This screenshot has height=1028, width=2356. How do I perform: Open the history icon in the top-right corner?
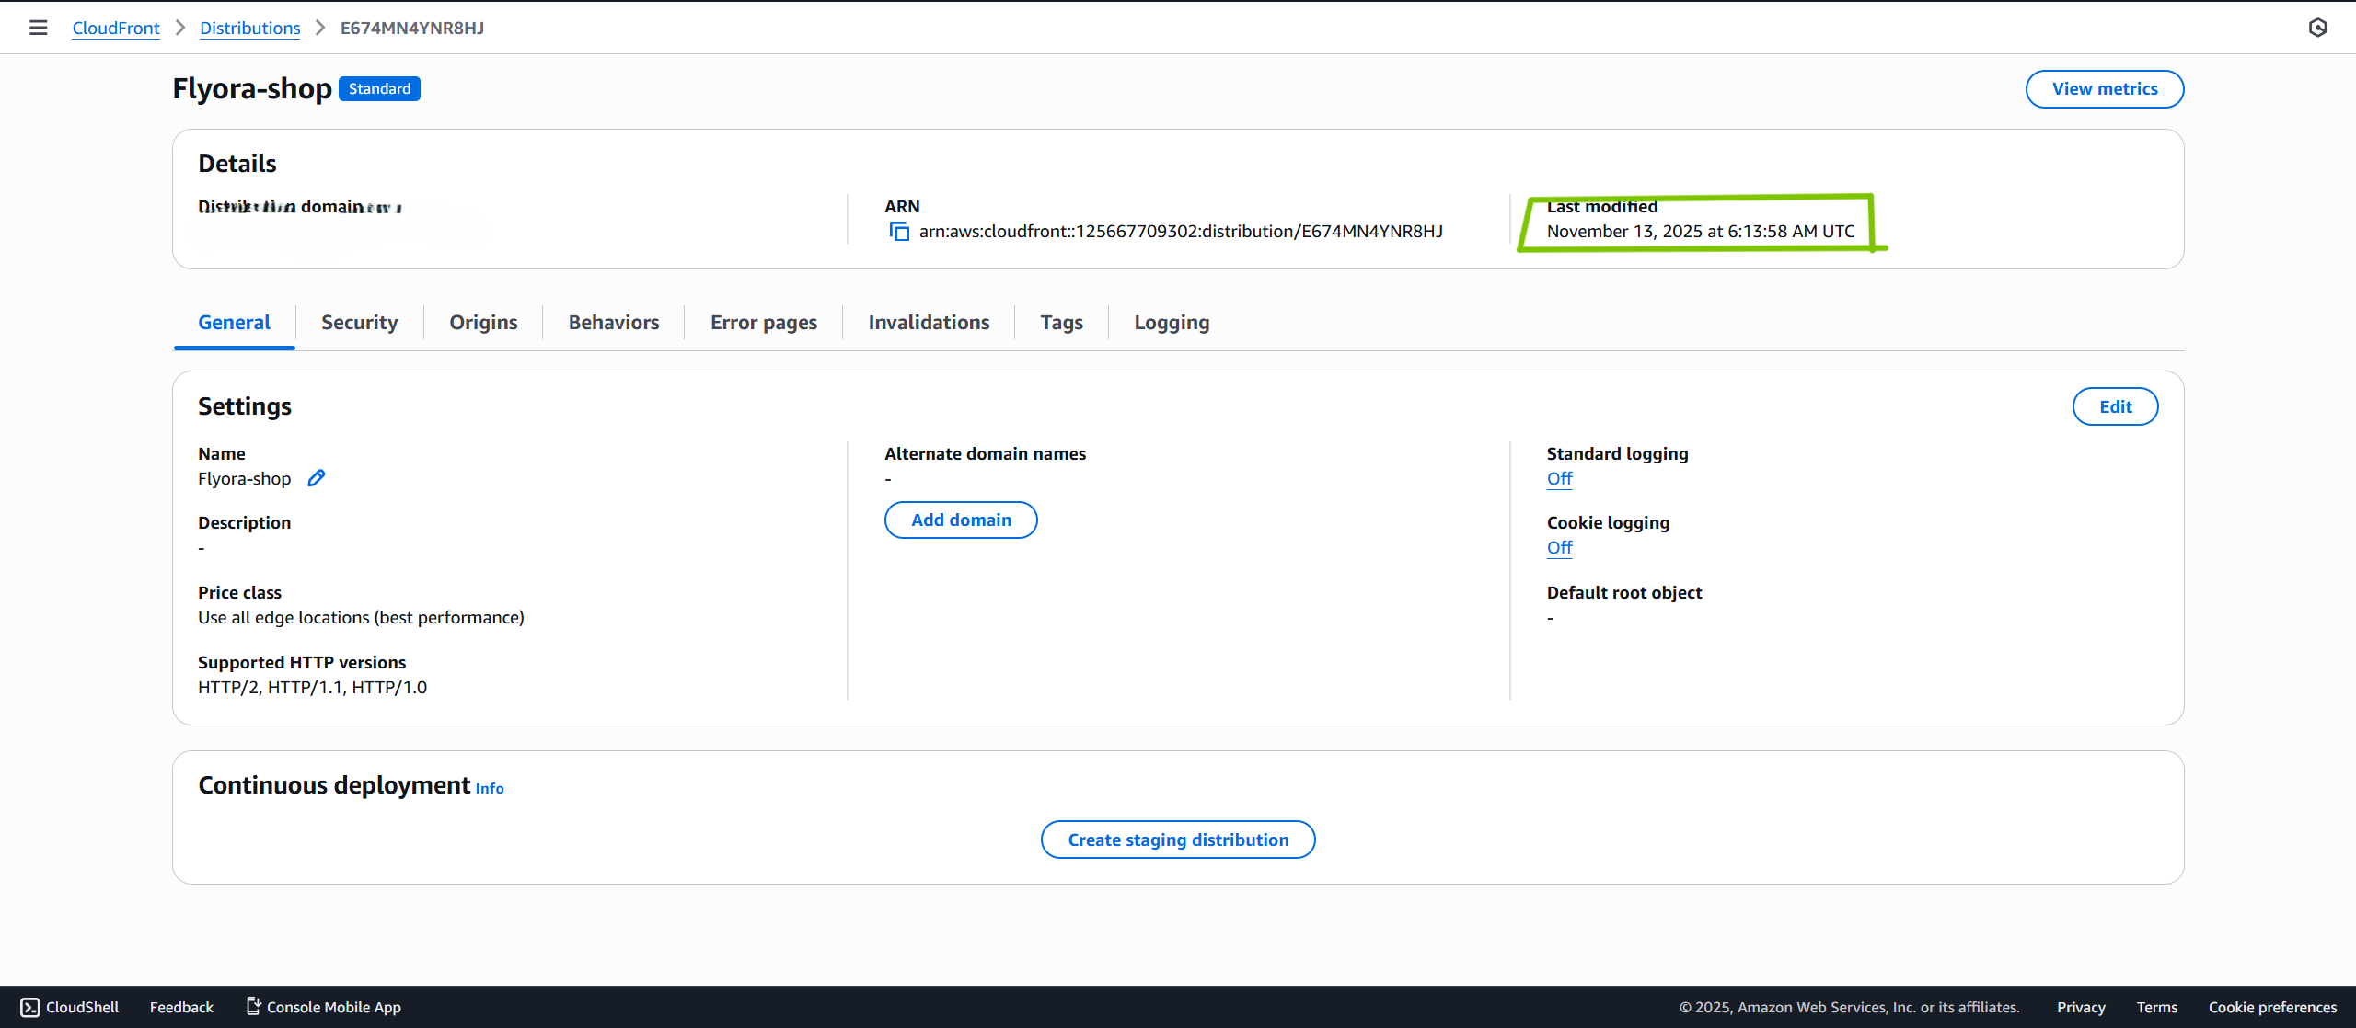coord(2318,28)
